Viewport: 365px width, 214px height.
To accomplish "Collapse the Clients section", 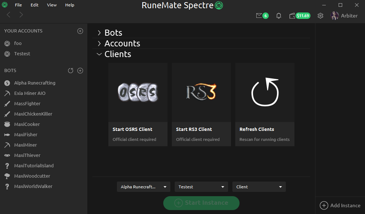I will pyautogui.click(x=117, y=54).
